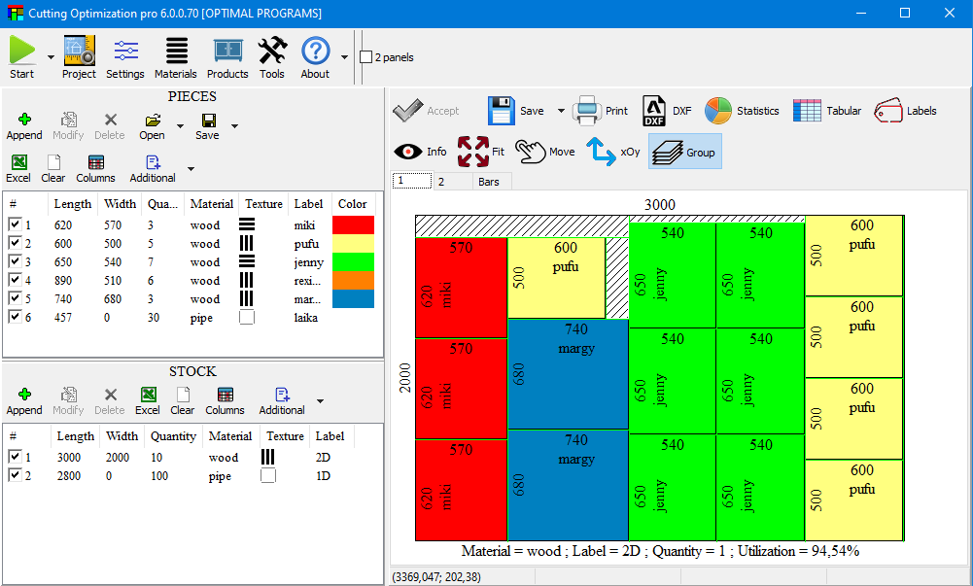Click the pipe stock empty texture box

point(268,475)
